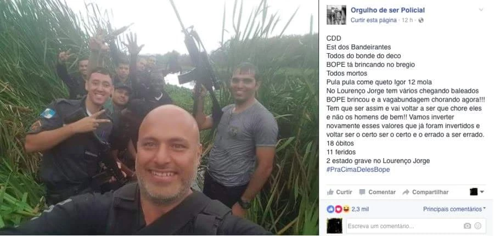Viewport: 494px width, 236px height.
Task: Click the Compartilhar share arrow icon
Action: click(406, 192)
